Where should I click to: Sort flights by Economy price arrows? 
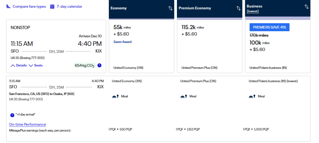click(x=170, y=8)
